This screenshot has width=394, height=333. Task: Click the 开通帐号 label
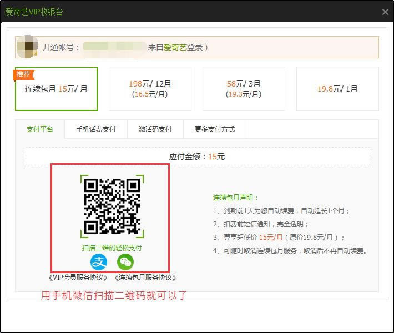coord(61,47)
